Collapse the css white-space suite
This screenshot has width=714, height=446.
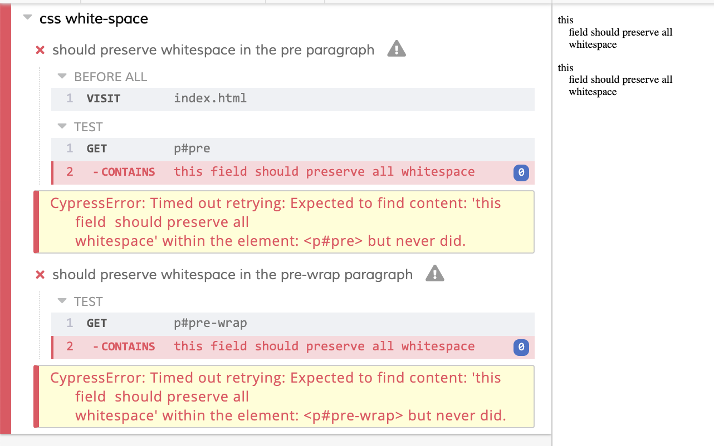point(27,18)
